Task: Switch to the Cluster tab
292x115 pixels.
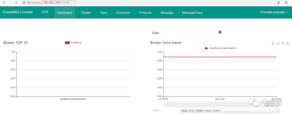Action: tap(86, 13)
